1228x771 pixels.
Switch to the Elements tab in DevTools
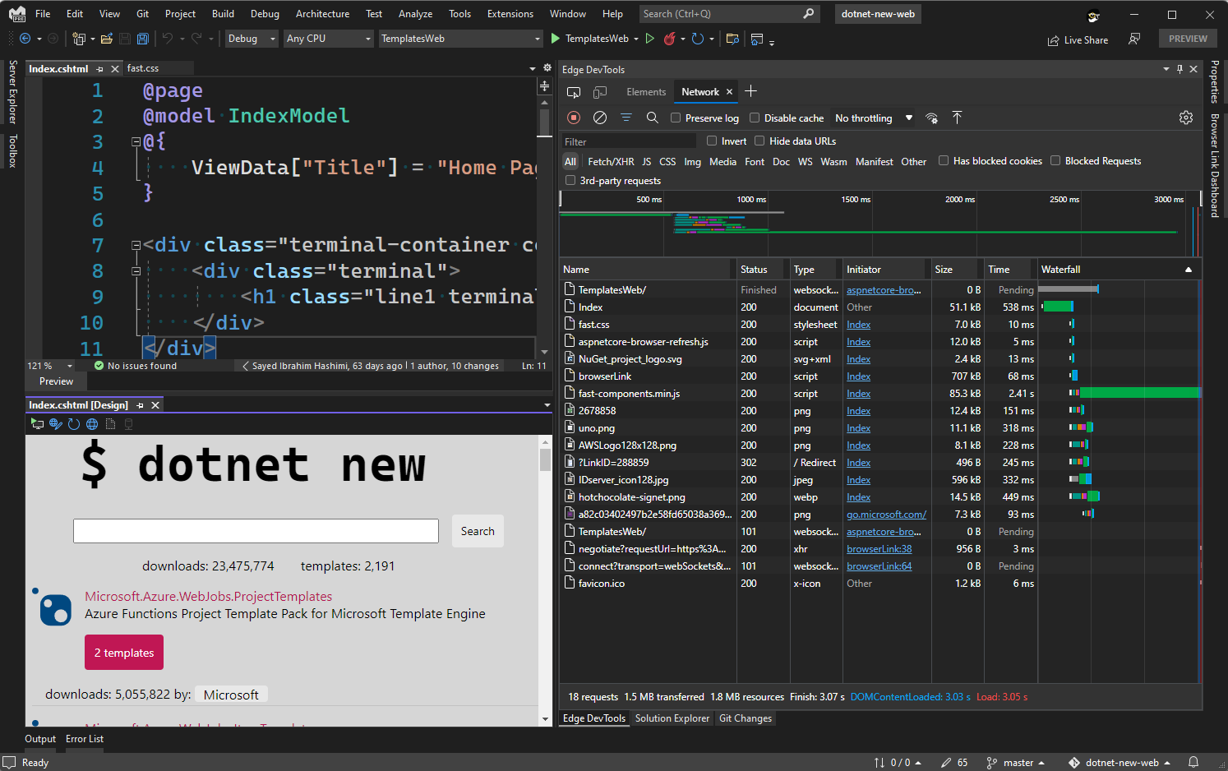[x=645, y=92]
